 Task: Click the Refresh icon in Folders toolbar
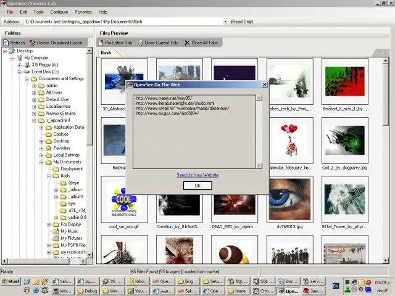tap(6, 43)
